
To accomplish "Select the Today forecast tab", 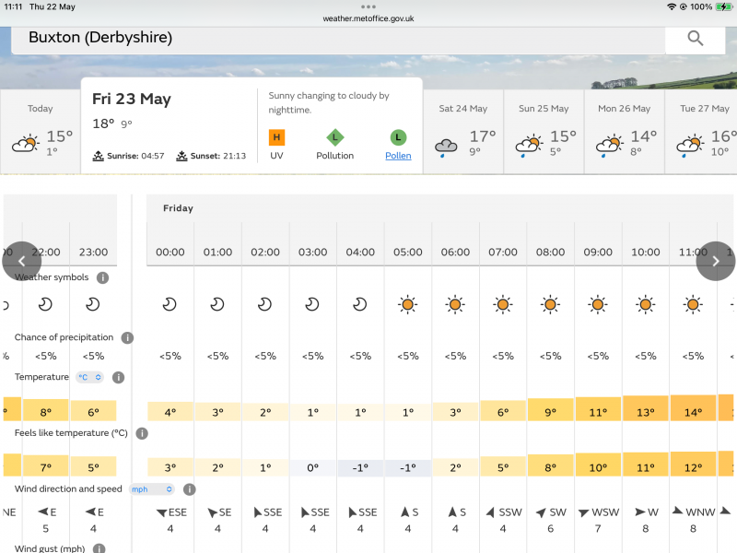I will 40,131.
